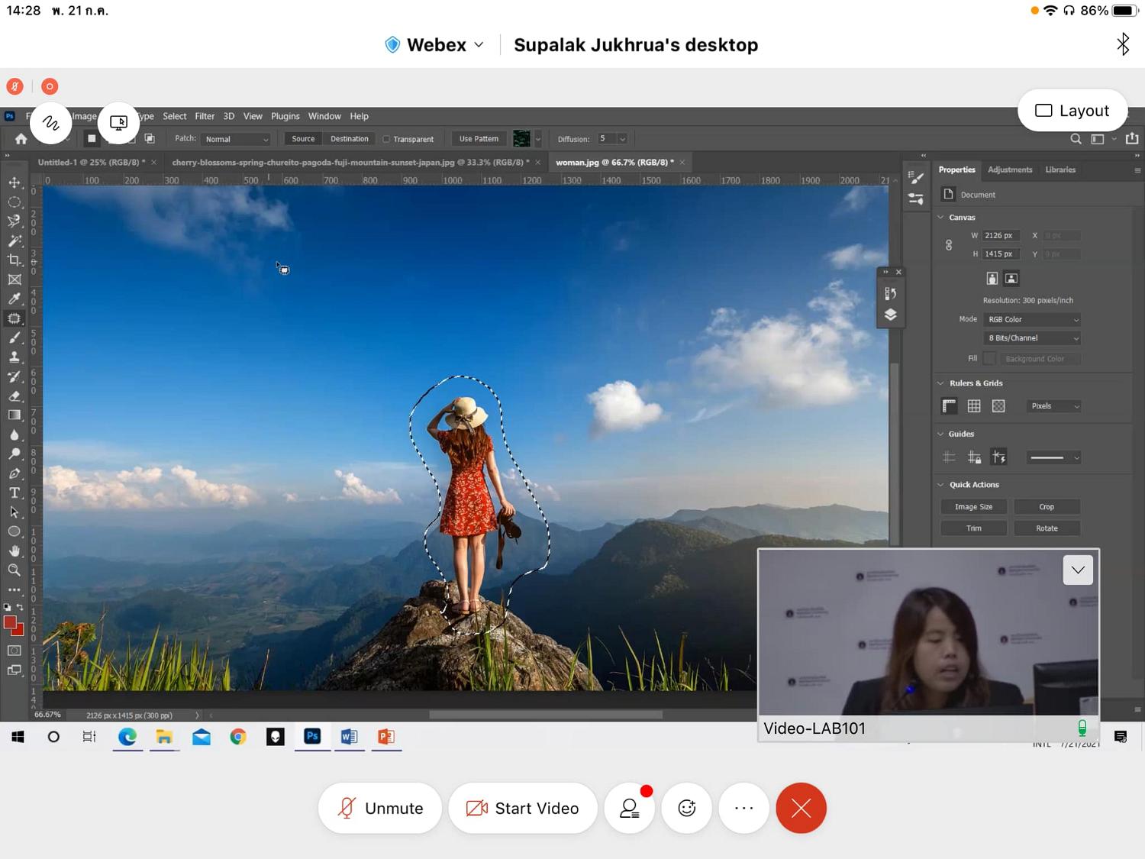The height and width of the screenshot is (859, 1145).
Task: Collapse the Quick Actions section
Action: [940, 485]
